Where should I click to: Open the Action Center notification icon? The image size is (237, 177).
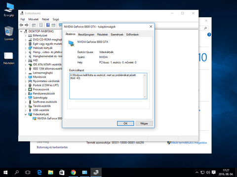click(214, 173)
